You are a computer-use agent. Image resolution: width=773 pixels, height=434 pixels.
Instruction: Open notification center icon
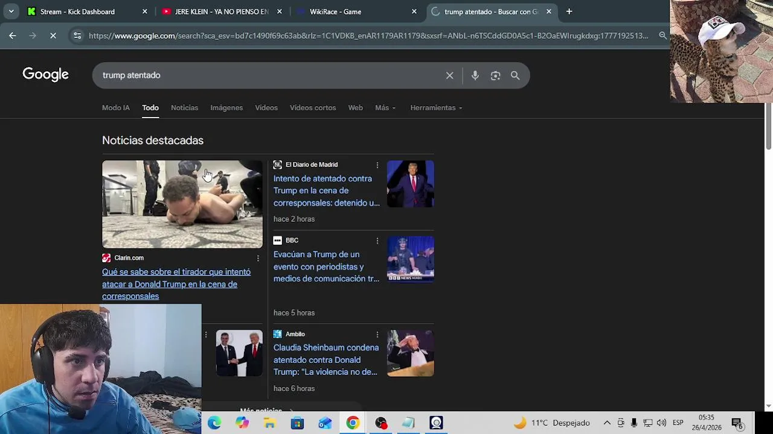[x=737, y=423]
